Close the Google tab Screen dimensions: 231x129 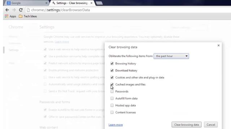click(47, 3)
